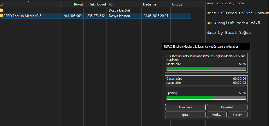Sort by Boyut column header
Viewport: 269px width, 126px height.
click(78, 4)
